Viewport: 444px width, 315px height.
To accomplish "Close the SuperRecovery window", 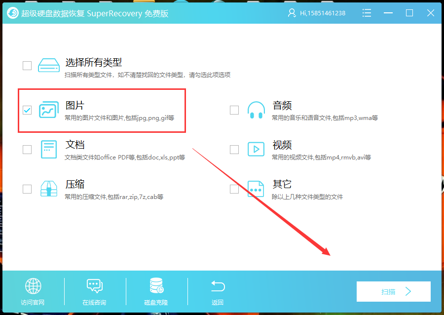I will point(431,13).
